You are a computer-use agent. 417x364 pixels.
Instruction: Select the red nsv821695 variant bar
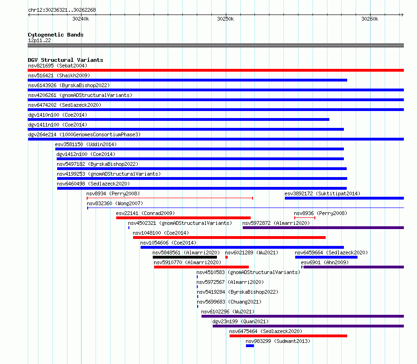[x=216, y=70]
